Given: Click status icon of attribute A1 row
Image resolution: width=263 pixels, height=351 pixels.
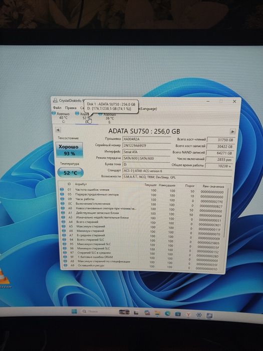Looking at the screenshot, I should point(63,213).
